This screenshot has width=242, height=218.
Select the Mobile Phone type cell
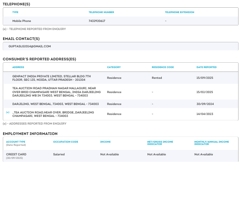click(22, 21)
